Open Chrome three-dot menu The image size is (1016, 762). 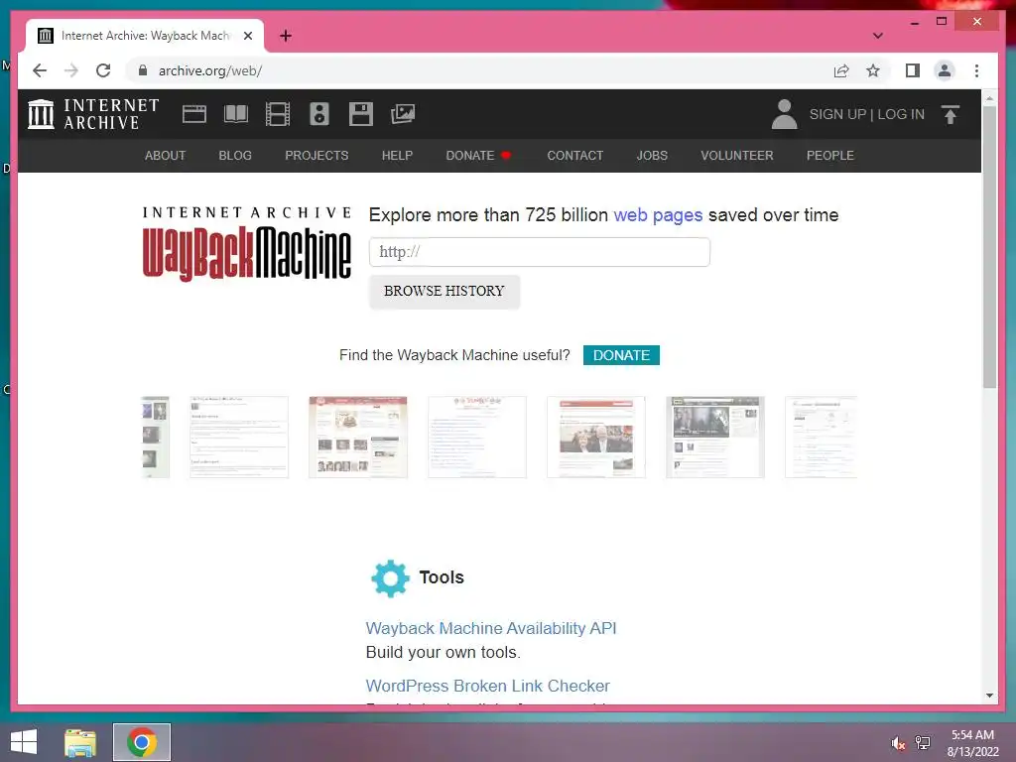(x=976, y=70)
